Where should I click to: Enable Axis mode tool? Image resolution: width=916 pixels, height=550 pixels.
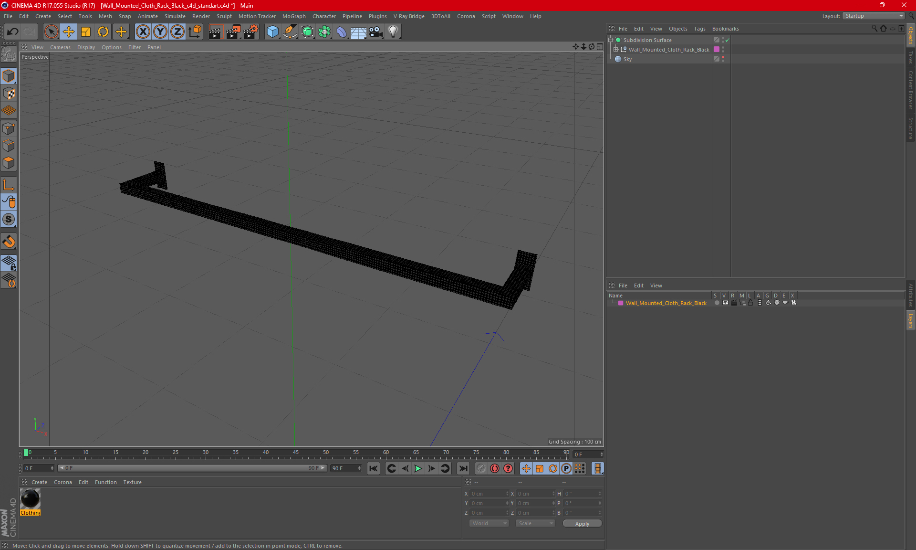pos(9,185)
